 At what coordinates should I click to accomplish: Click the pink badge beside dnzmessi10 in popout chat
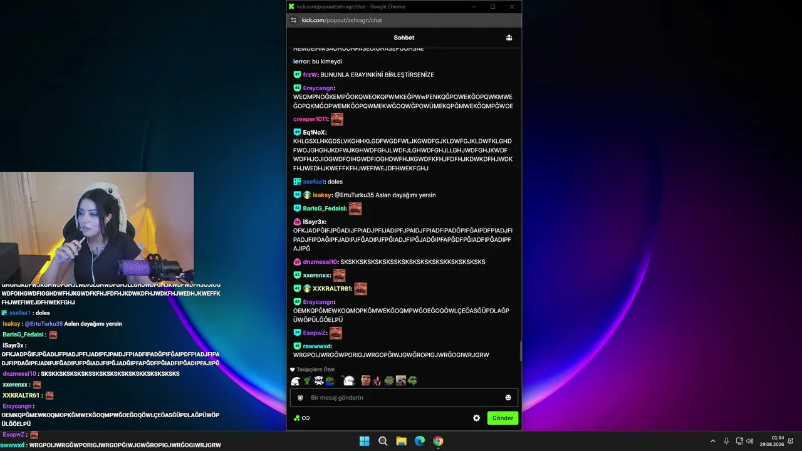point(297,262)
